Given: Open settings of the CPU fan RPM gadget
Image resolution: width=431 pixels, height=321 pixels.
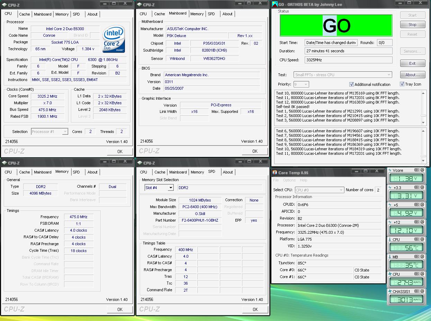Looking at the screenshot, I should [417, 274].
